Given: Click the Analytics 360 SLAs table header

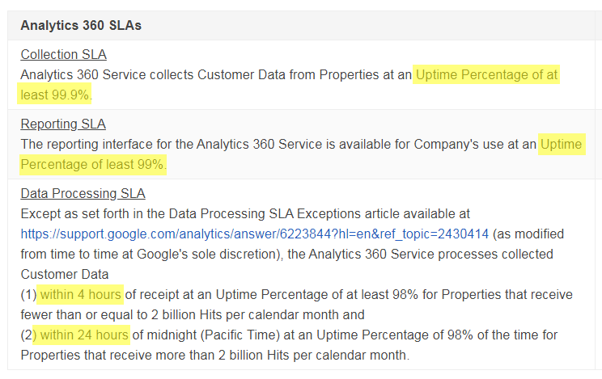Looking at the screenshot, I should (81, 25).
